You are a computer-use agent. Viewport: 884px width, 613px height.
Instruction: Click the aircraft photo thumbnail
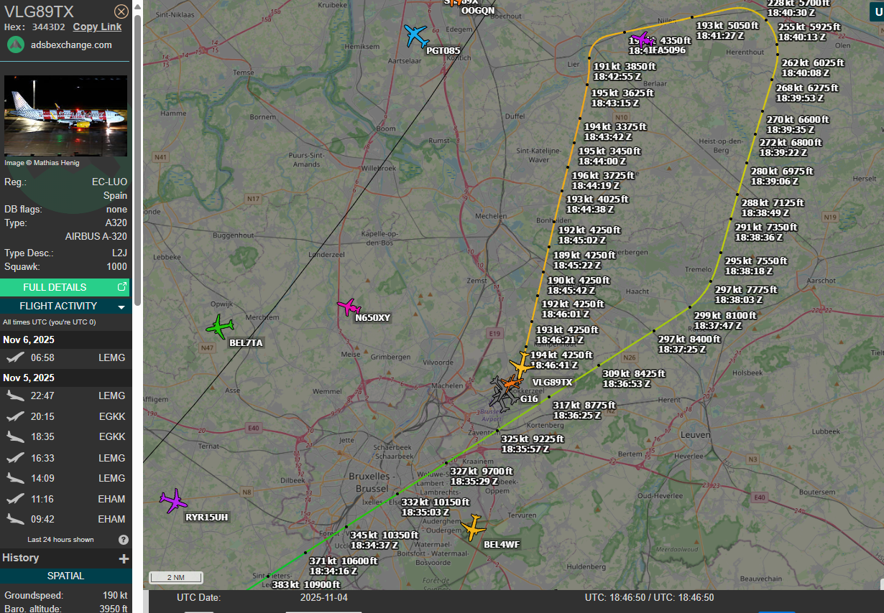pos(66,116)
